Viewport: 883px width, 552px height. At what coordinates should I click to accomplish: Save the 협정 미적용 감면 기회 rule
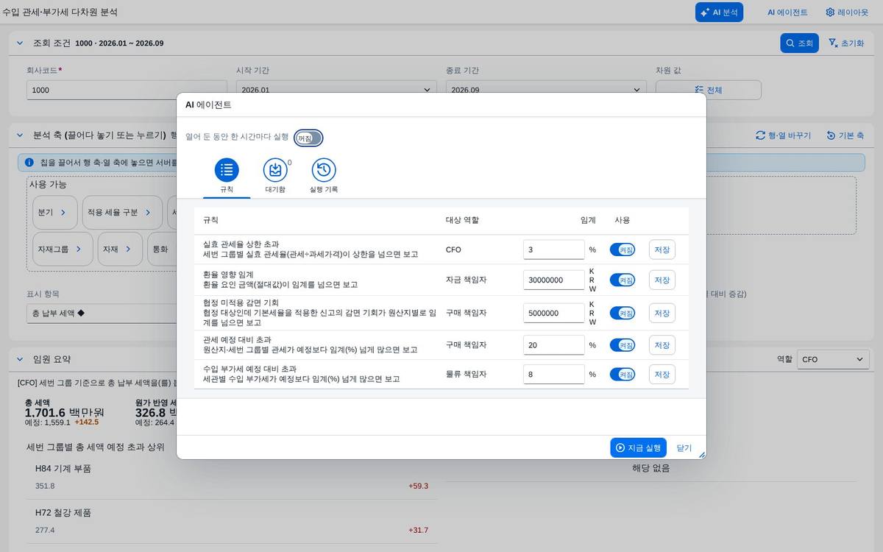point(662,313)
